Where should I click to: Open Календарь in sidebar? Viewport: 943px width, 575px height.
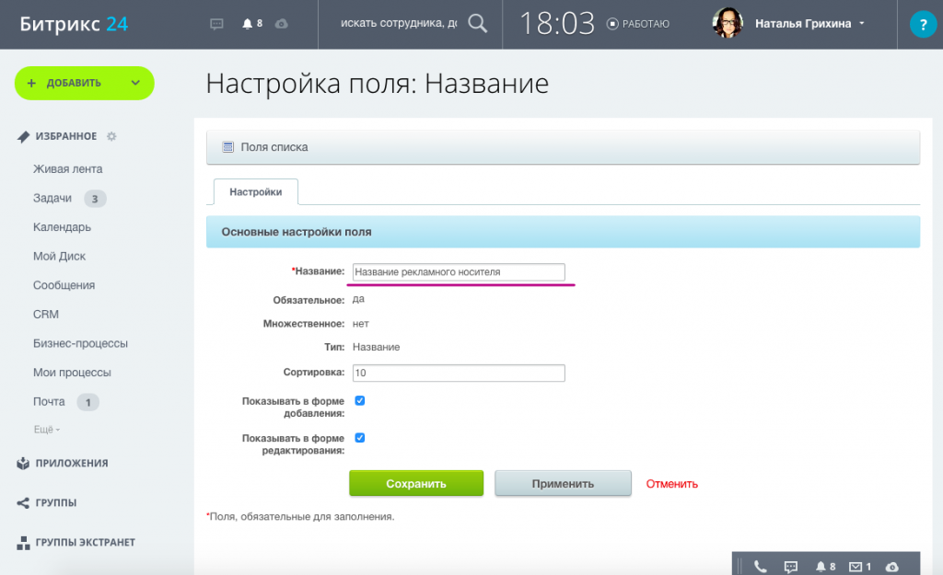[x=62, y=227]
